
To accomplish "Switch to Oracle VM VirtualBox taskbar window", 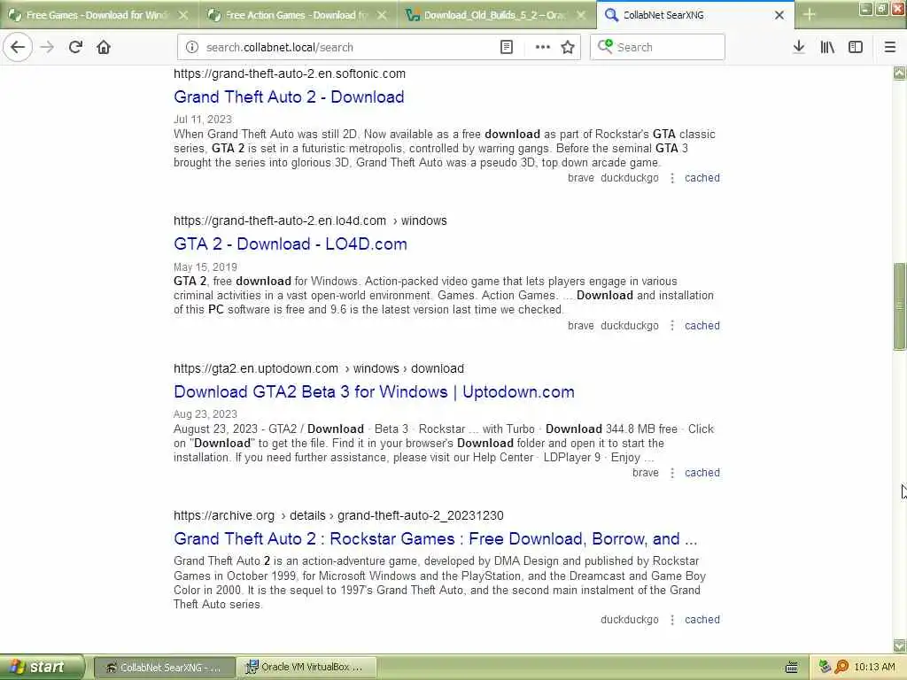I will pos(307,668).
